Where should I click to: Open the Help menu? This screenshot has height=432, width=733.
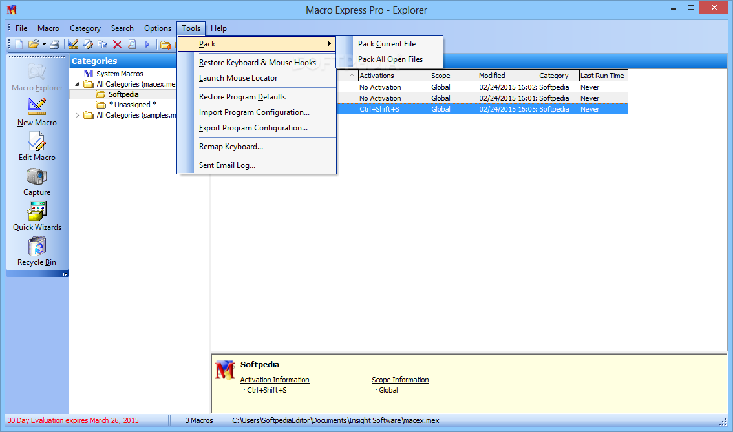218,28
